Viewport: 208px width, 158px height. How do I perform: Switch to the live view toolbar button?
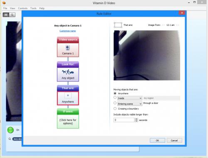tap(6, 15)
